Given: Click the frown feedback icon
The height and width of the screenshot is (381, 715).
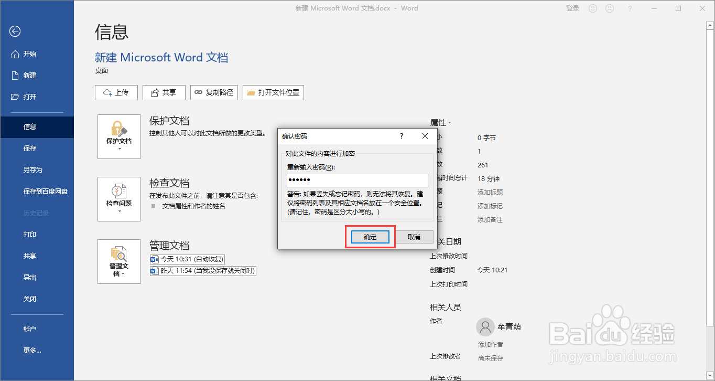Looking at the screenshot, I should [610, 8].
